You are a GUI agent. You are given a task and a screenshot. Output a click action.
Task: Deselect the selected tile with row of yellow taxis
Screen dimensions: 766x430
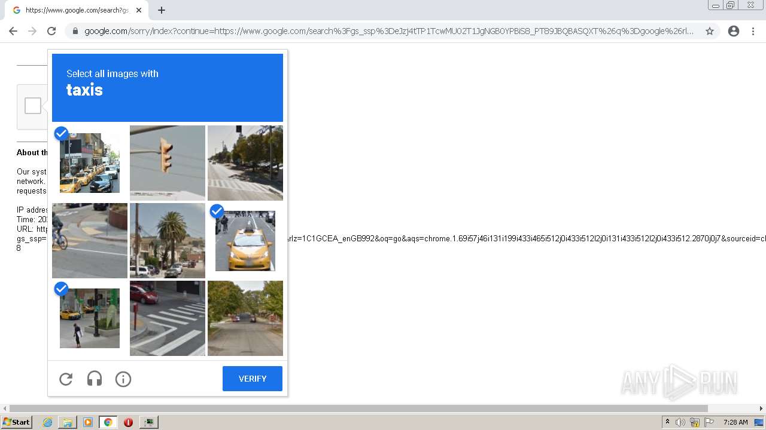[90, 163]
